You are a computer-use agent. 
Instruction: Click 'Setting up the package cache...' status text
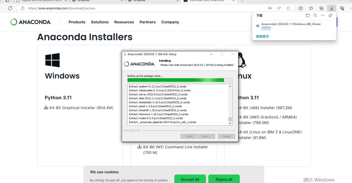coord(145,76)
